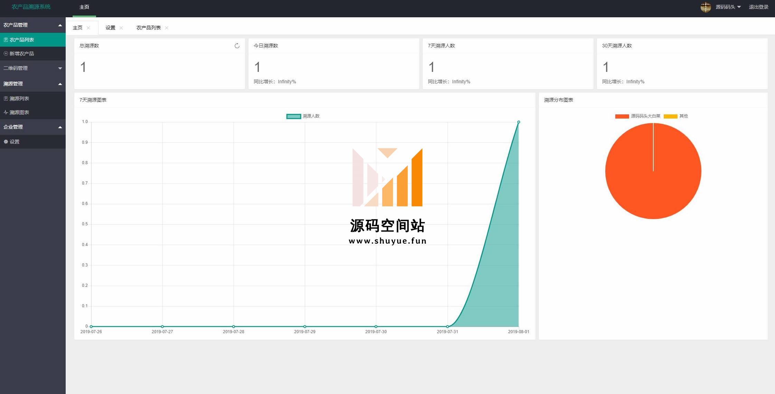Click the refresh icon in 总溯源数 card
The width and height of the screenshot is (775, 394).
tap(237, 46)
